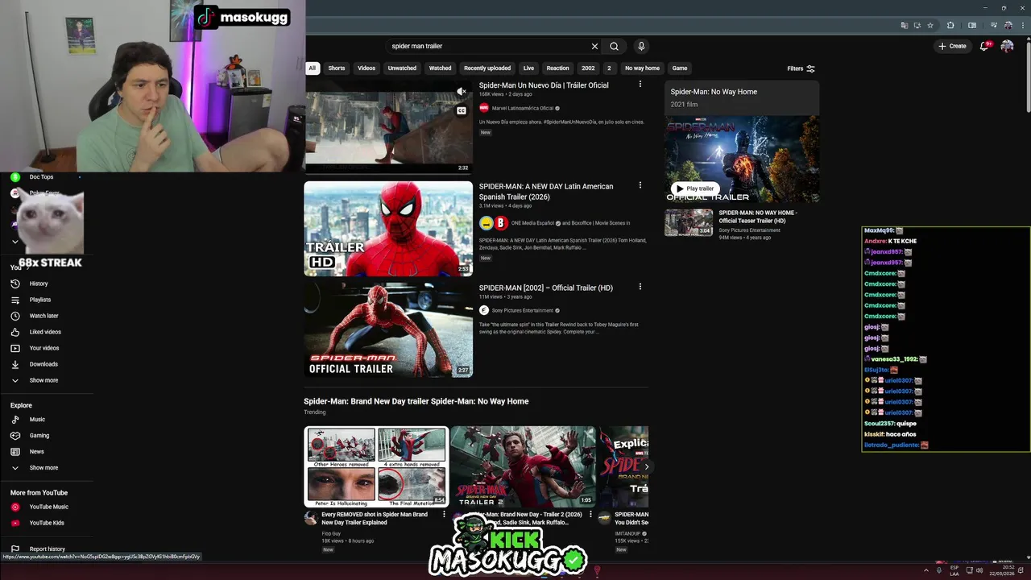Select the Game filter chip
1031x580 pixels.
point(680,68)
